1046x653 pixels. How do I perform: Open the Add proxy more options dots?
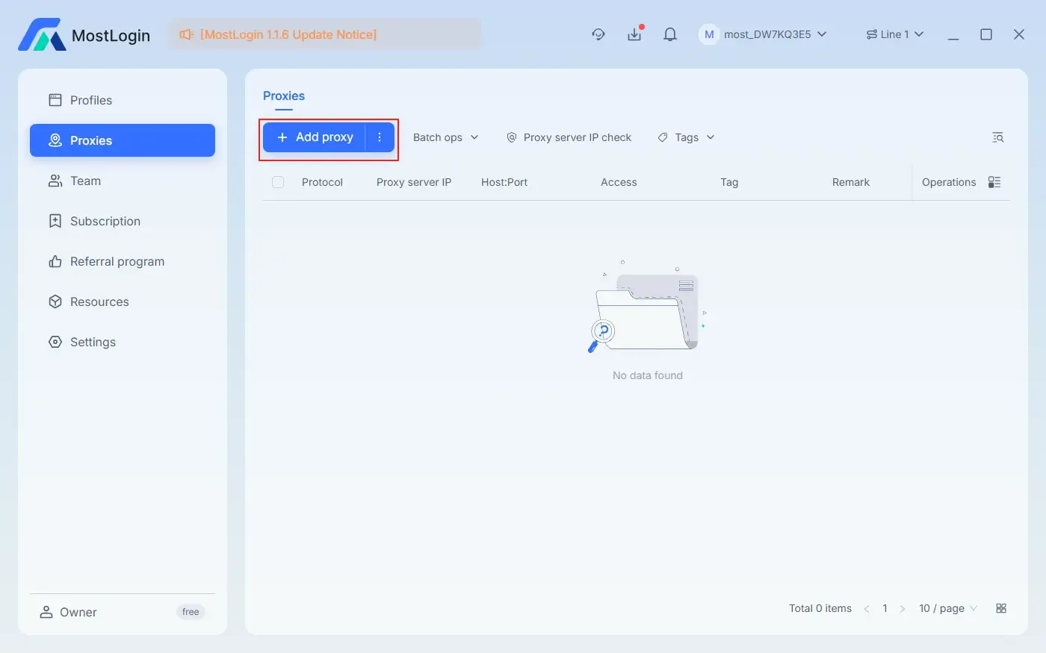(x=380, y=137)
